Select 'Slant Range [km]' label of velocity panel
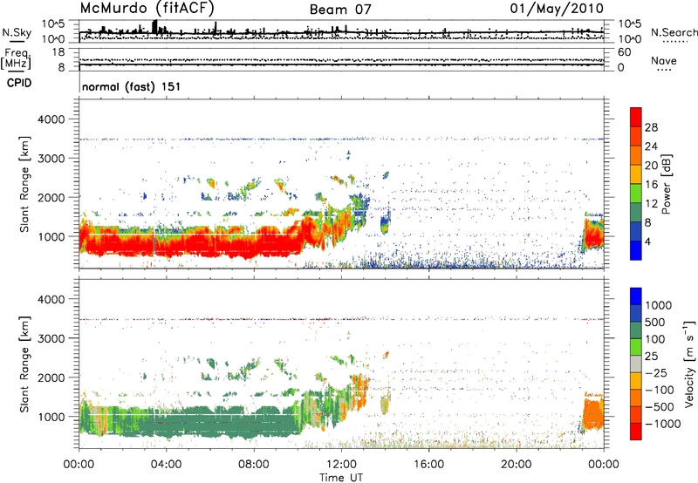 (24, 364)
